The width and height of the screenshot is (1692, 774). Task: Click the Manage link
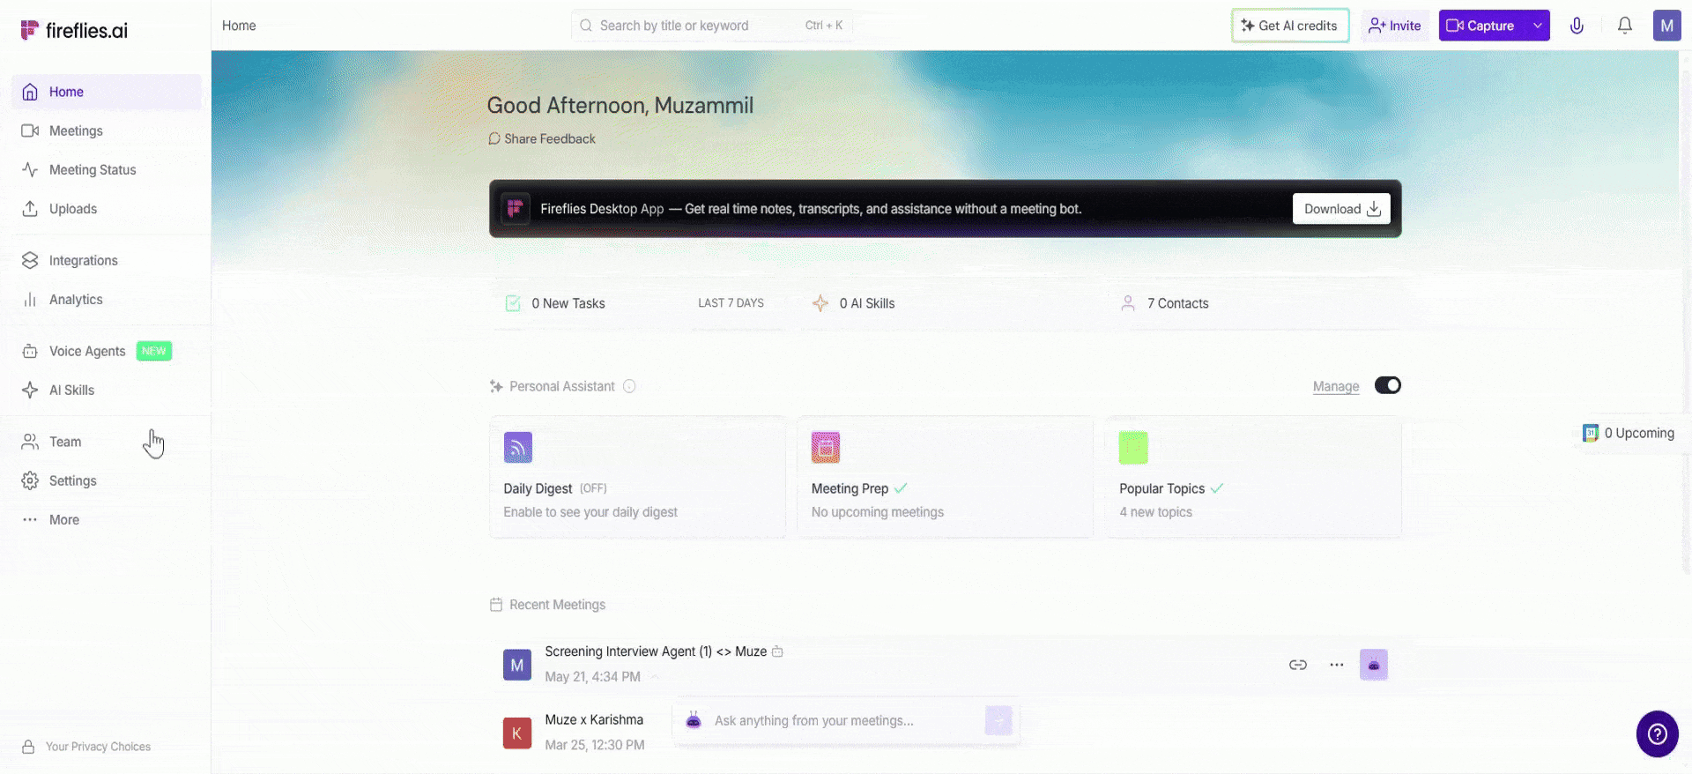click(1336, 386)
